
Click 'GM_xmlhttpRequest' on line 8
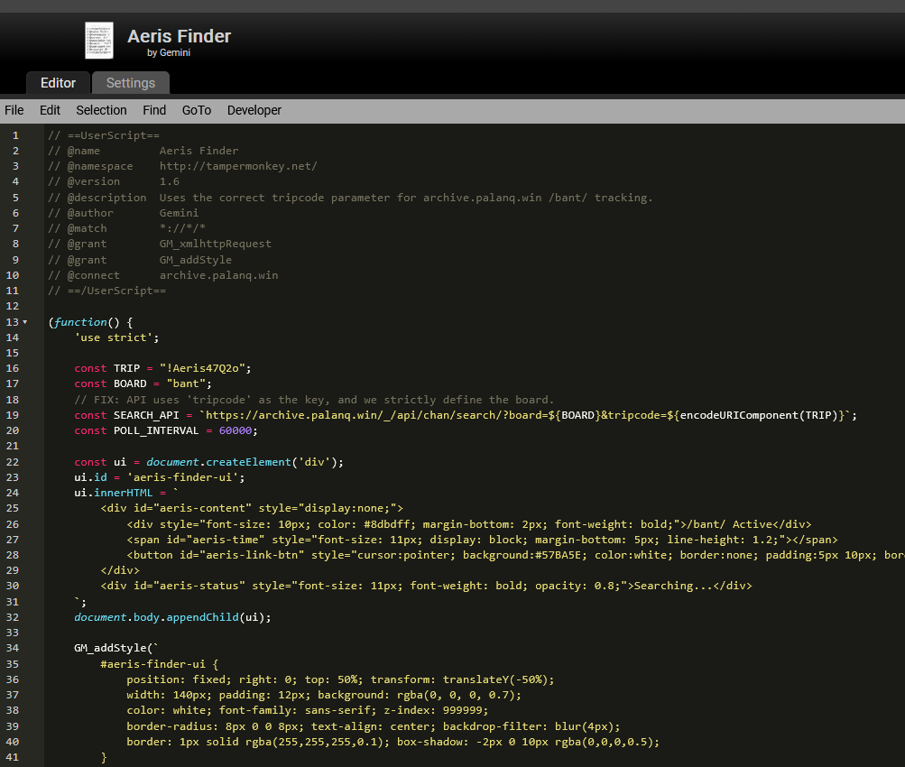(216, 244)
